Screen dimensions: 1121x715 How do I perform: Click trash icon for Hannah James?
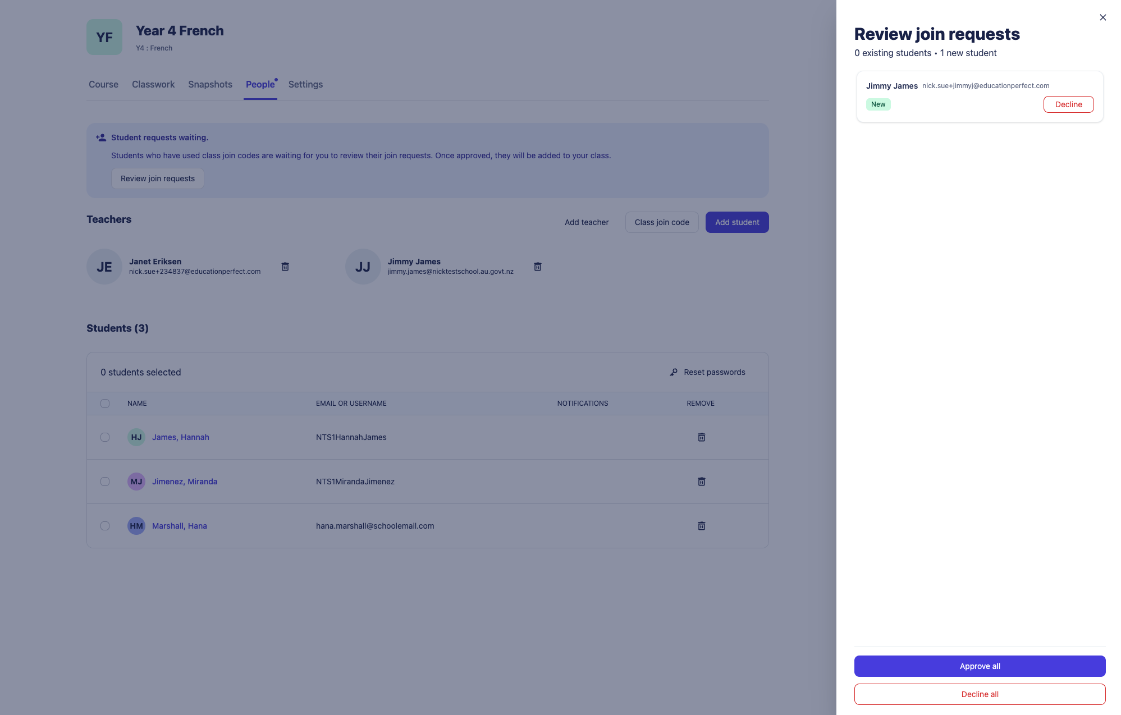click(701, 437)
